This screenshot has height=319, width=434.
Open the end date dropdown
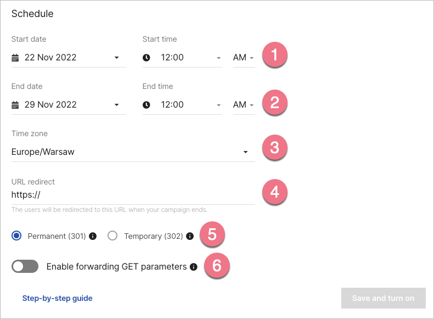coord(117,105)
